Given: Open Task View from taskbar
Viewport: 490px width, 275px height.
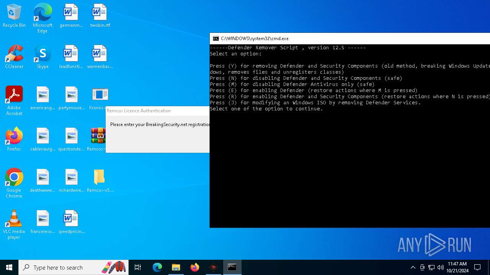Looking at the screenshot, I should click(x=138, y=267).
